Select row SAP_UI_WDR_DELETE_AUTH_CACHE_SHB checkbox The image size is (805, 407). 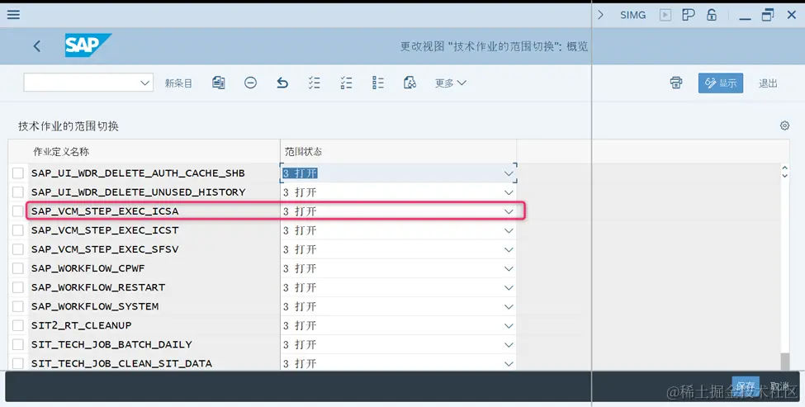18,173
